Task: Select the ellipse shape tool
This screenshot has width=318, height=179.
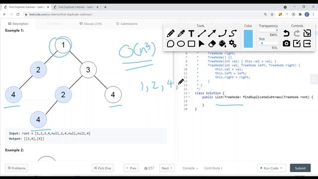Action: tap(181, 44)
